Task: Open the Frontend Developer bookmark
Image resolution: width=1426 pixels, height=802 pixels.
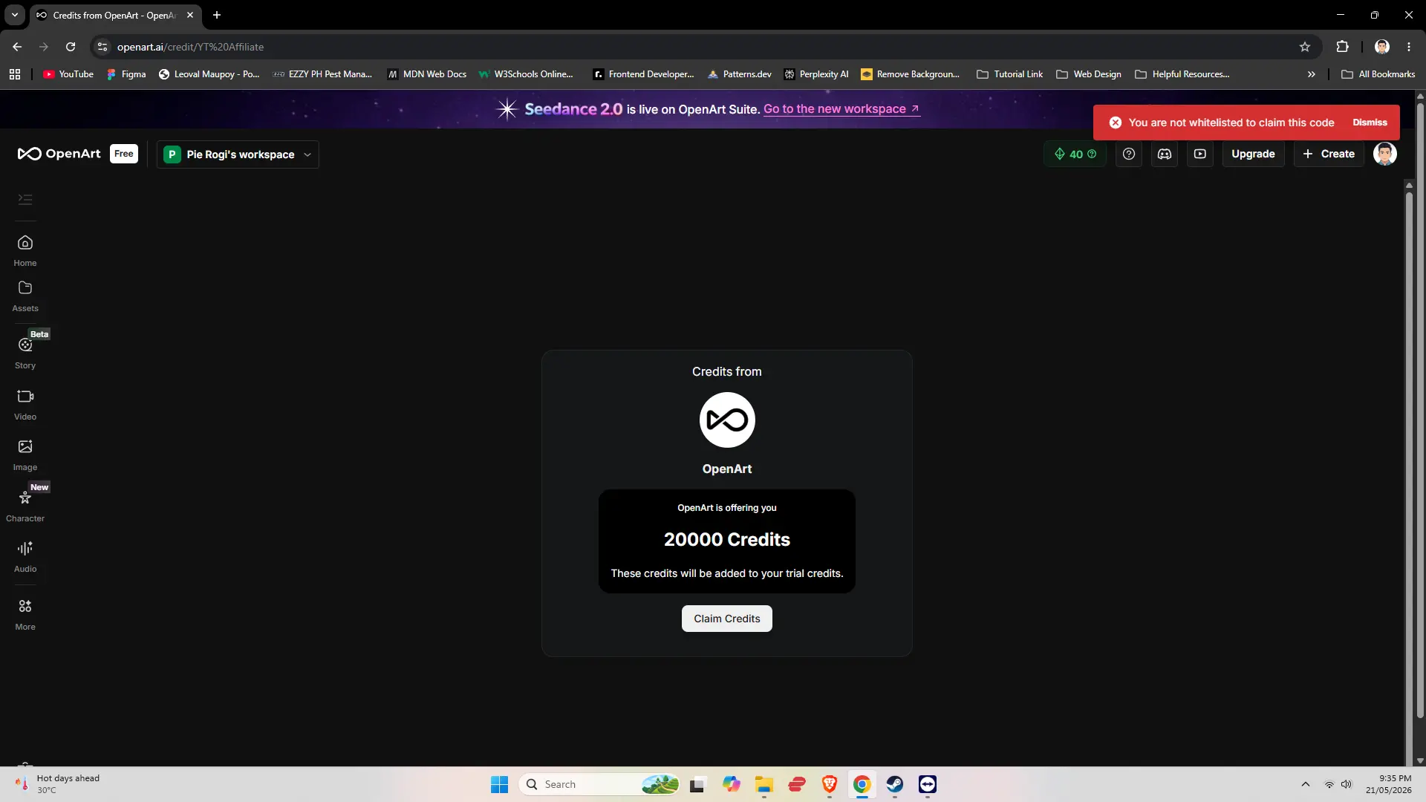Action: pos(643,74)
